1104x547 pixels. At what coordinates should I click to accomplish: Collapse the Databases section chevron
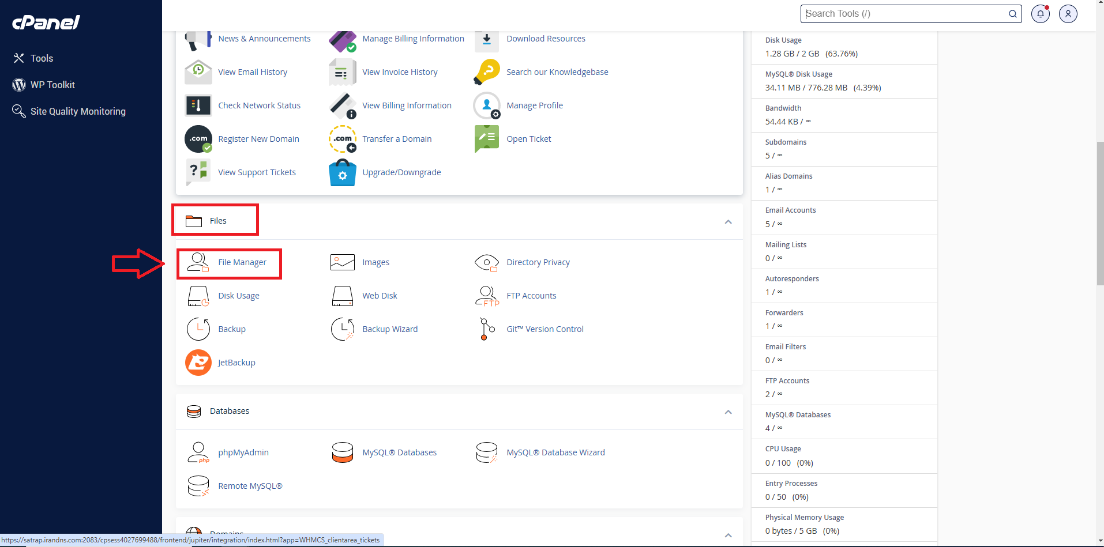[x=728, y=412]
